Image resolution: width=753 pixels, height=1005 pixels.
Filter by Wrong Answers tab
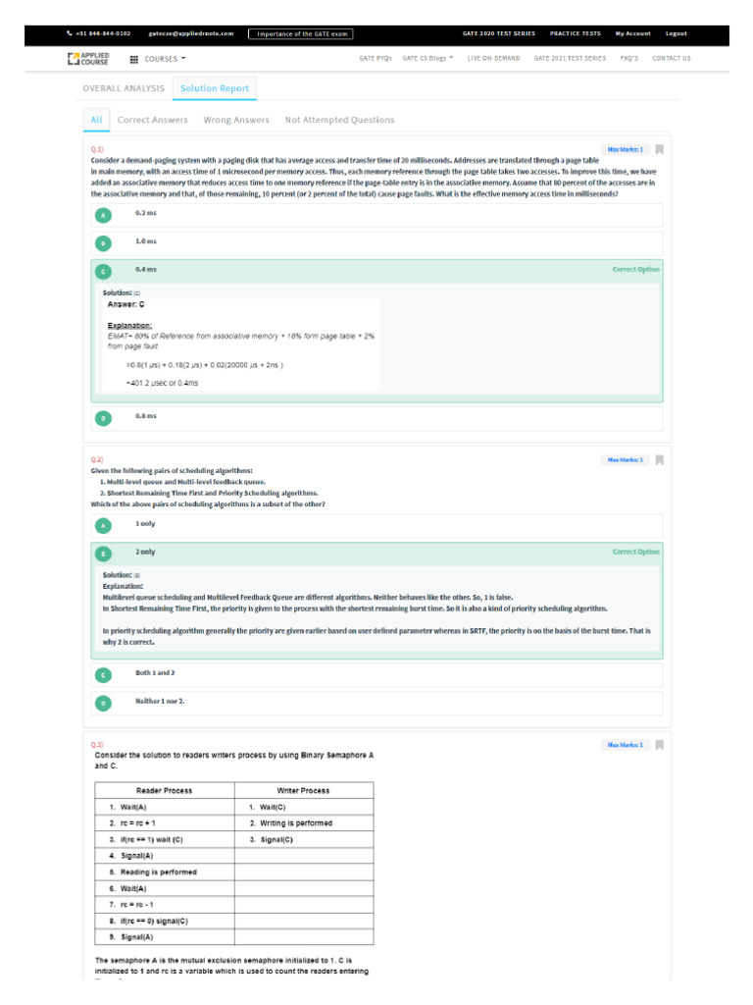(x=236, y=120)
